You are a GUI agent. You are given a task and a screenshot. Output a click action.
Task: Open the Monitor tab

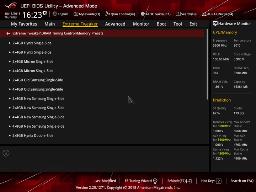click(x=141, y=24)
